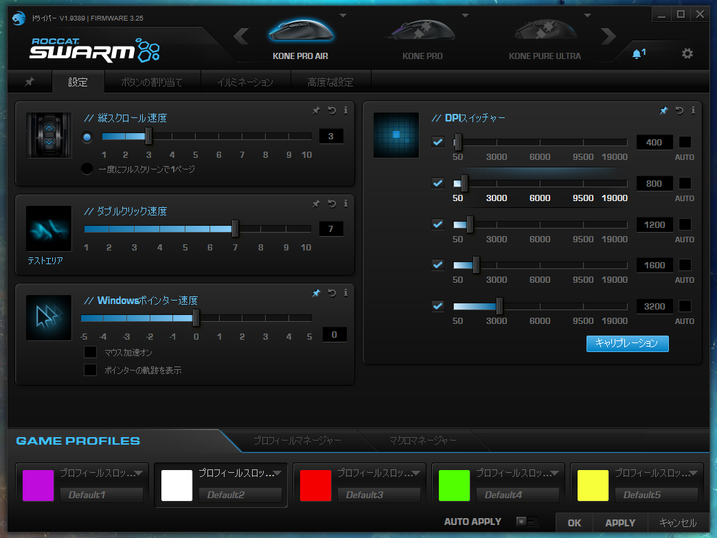Reset the double-click speed panel
This screenshot has height=538, width=717.
pos(332,203)
